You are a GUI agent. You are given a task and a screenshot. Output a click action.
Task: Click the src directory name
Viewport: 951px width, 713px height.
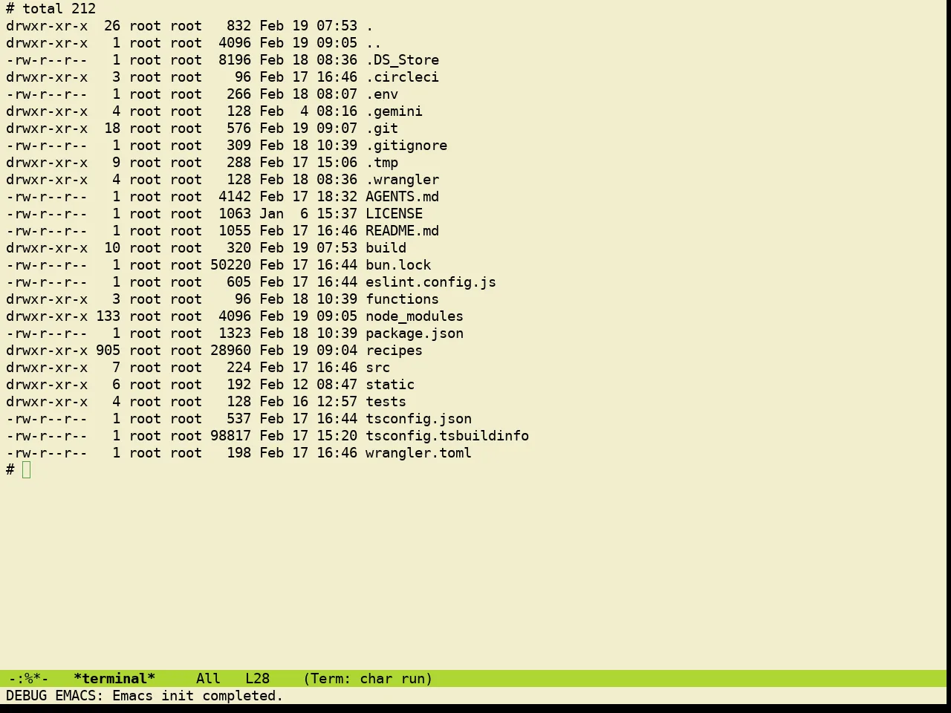point(377,368)
